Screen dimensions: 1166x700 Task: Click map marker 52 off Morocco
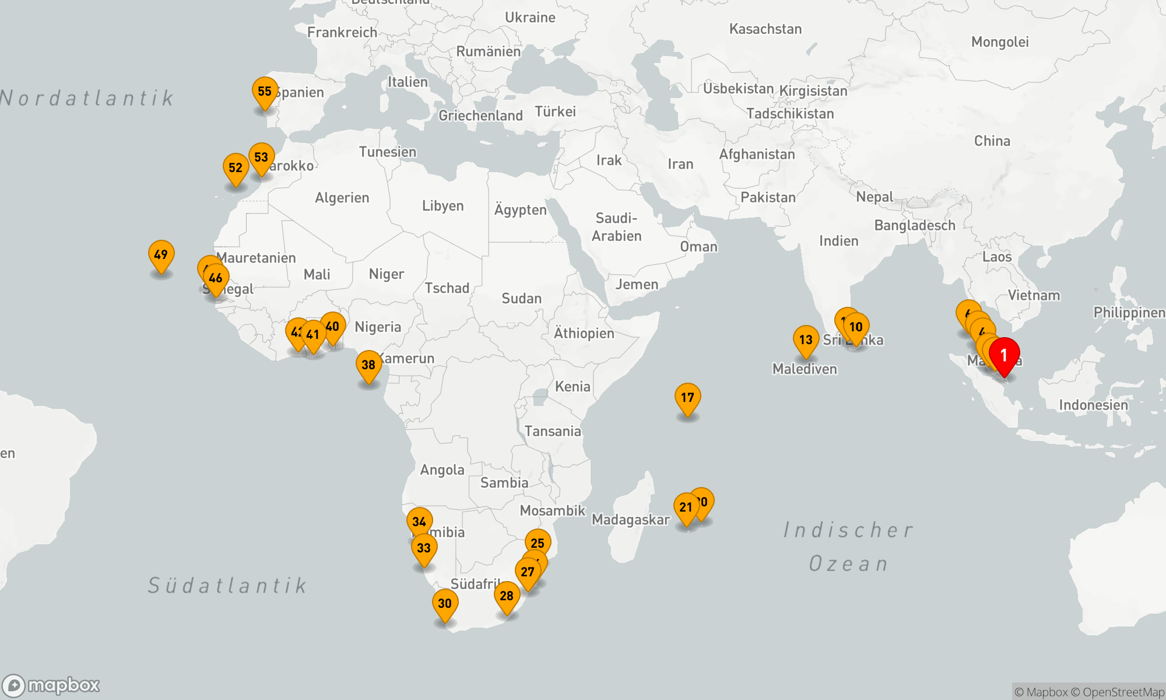click(x=236, y=168)
